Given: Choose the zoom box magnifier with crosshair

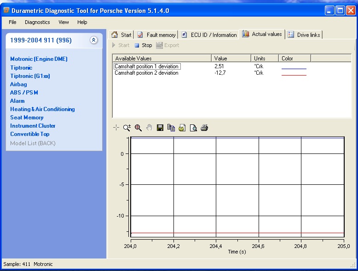Looking at the screenshot, I should click(x=138, y=128).
